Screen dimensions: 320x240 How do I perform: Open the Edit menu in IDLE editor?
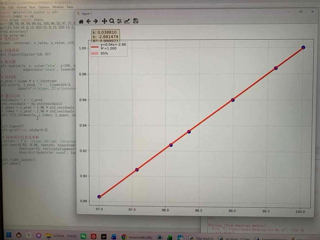click(11, 7)
